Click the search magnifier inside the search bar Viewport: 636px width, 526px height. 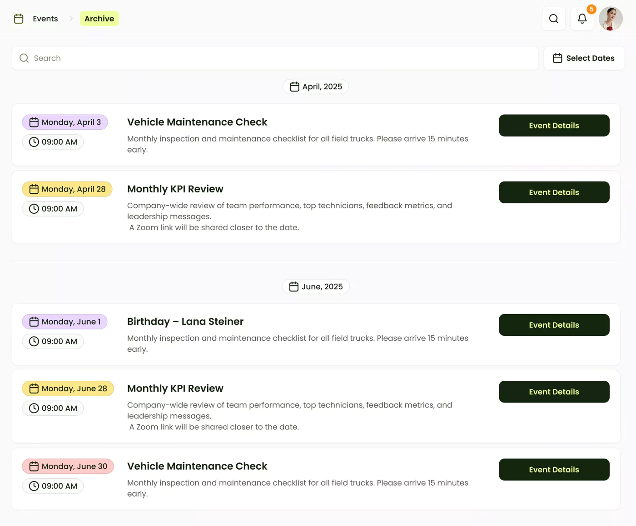pos(24,58)
